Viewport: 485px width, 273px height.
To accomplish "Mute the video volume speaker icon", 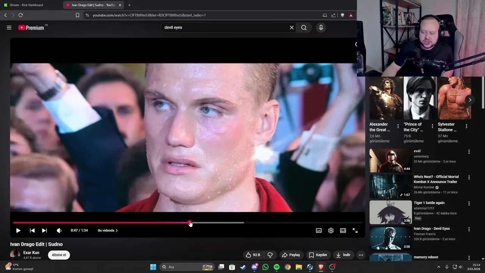I will tap(59, 231).
